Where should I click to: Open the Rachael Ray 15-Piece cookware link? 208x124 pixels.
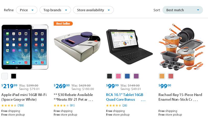(x=180, y=97)
